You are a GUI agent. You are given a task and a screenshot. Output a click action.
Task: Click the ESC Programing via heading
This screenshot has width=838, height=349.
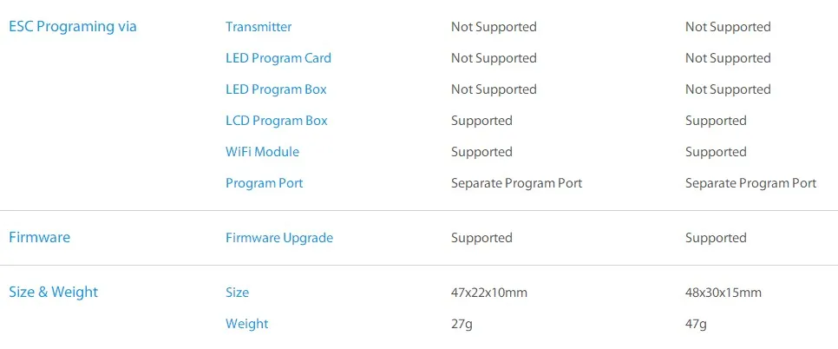tap(73, 27)
